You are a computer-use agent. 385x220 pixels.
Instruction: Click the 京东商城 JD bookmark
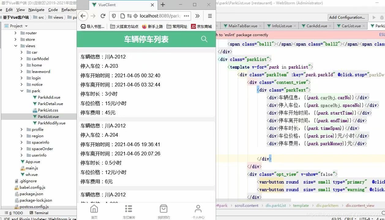(x=201, y=26)
